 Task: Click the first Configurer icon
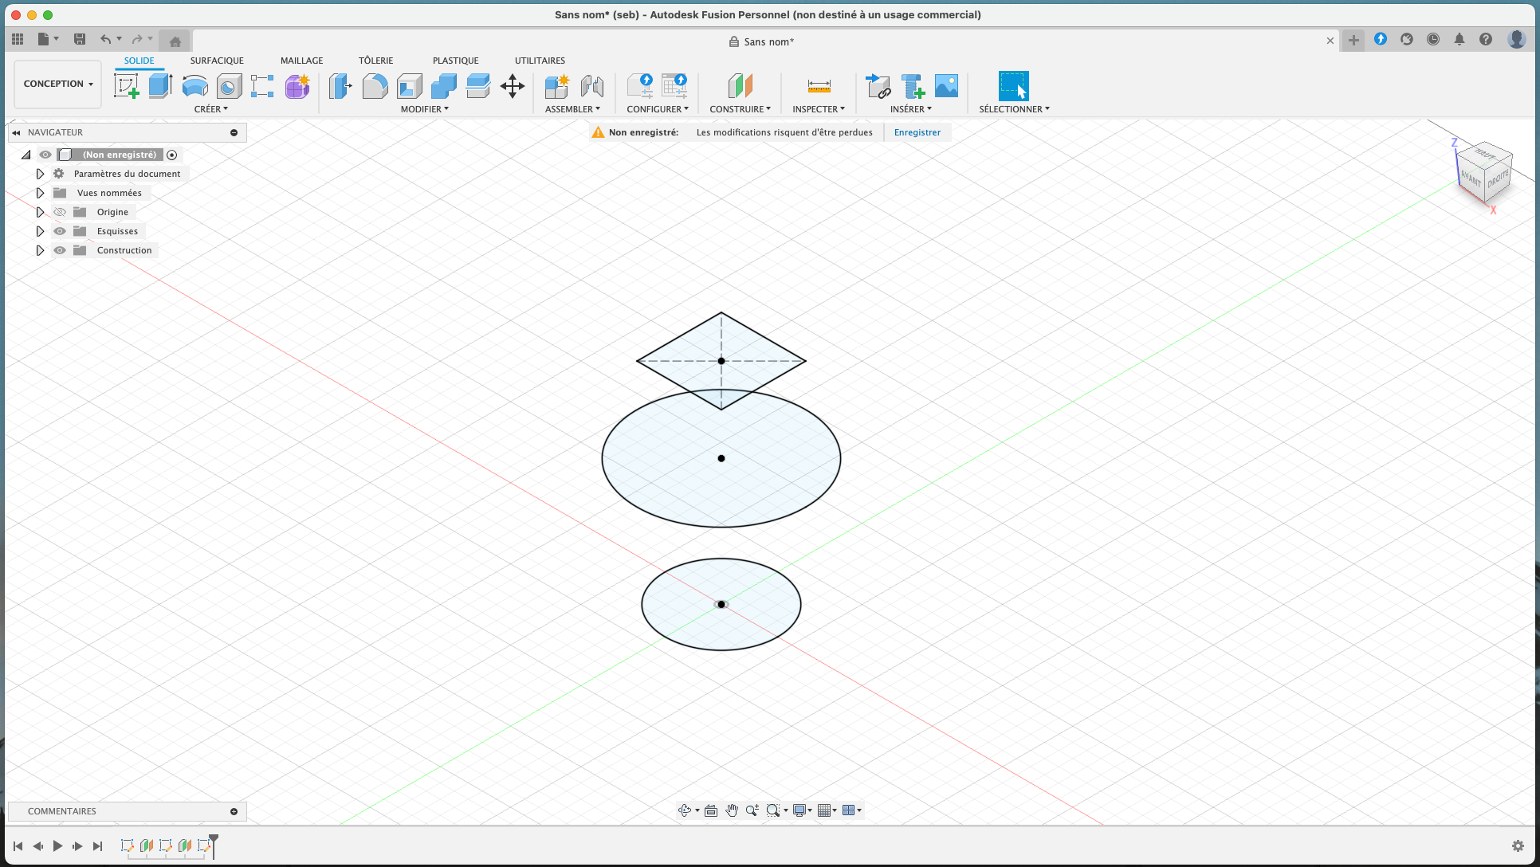click(x=640, y=86)
